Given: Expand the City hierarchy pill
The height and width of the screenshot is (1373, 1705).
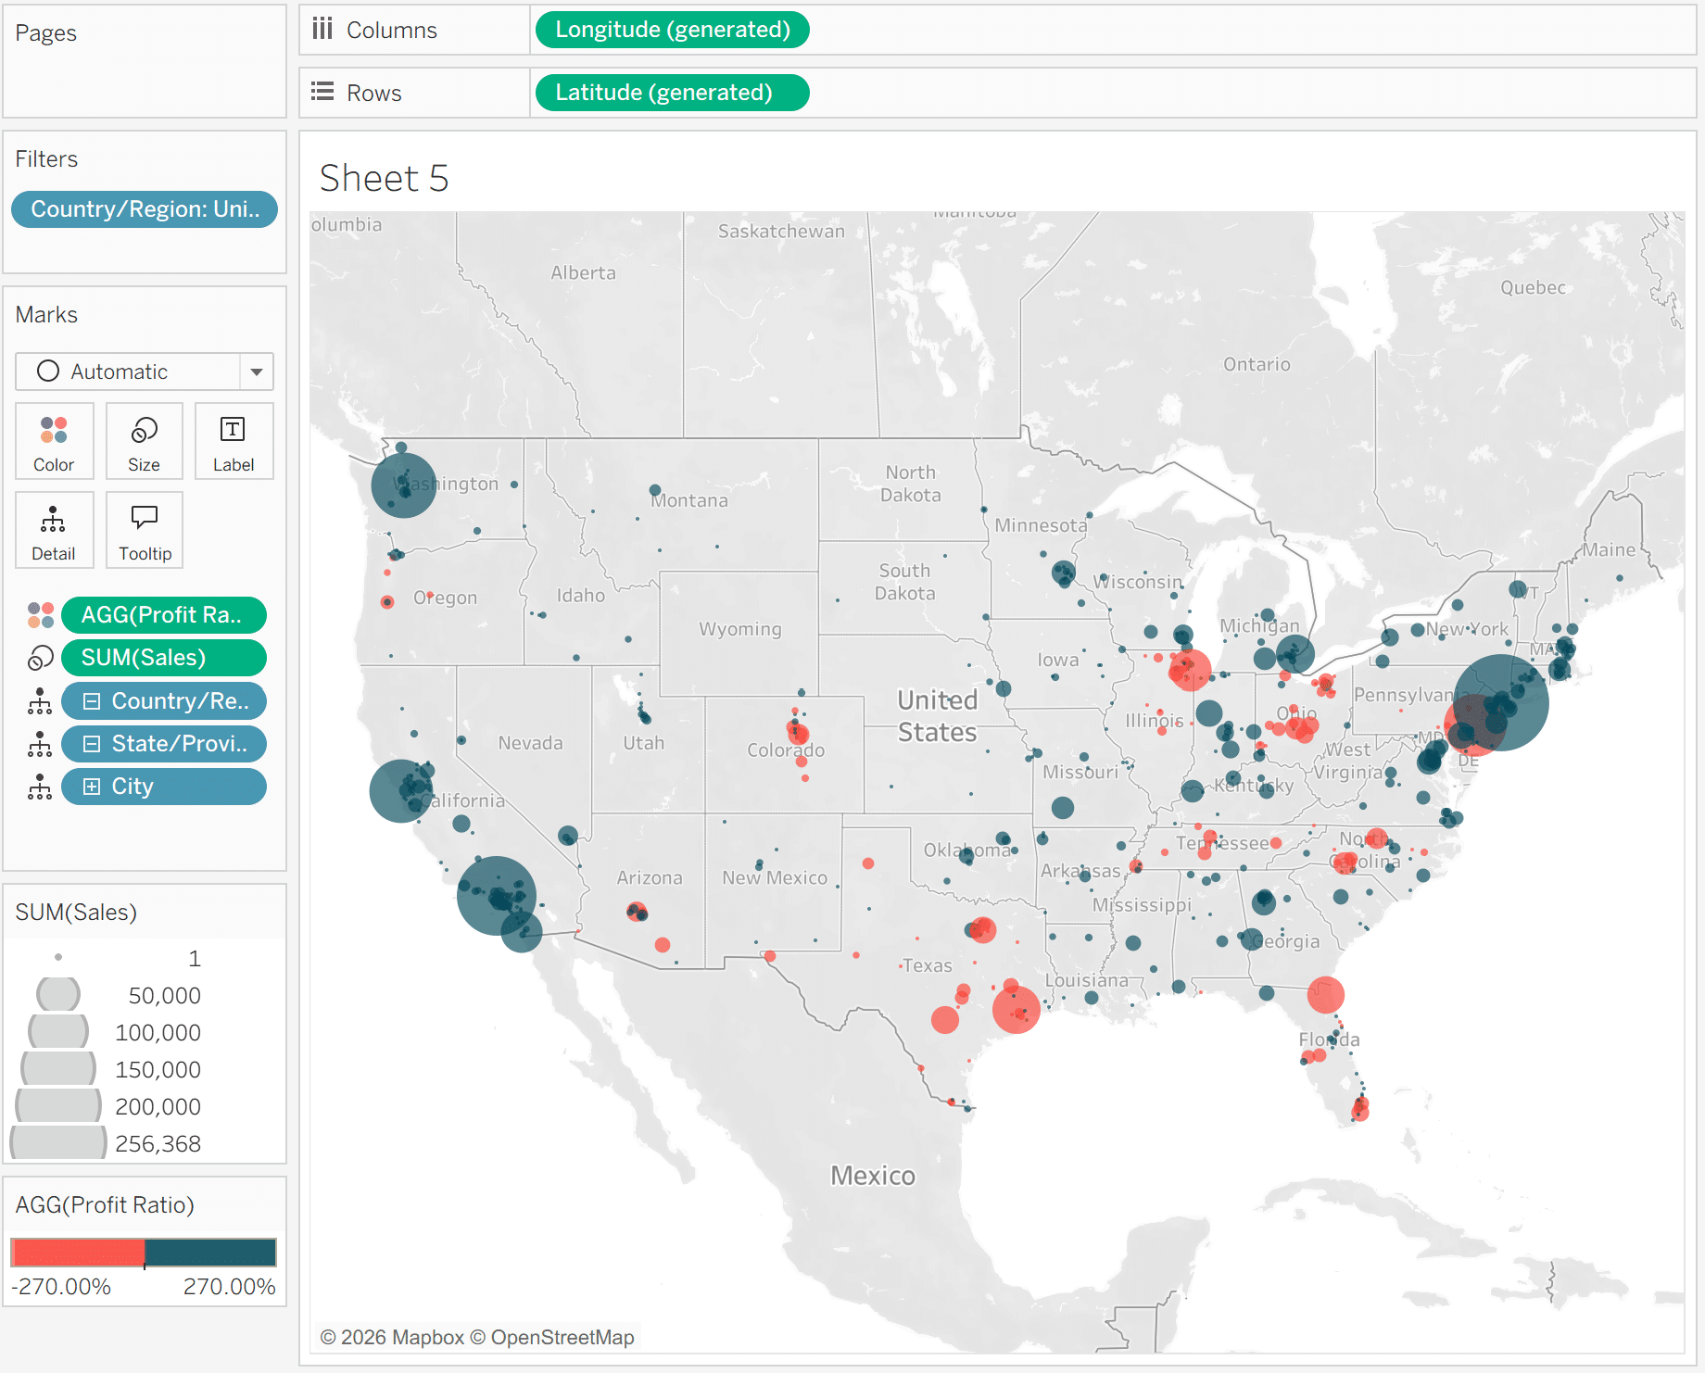Looking at the screenshot, I should tap(92, 787).
